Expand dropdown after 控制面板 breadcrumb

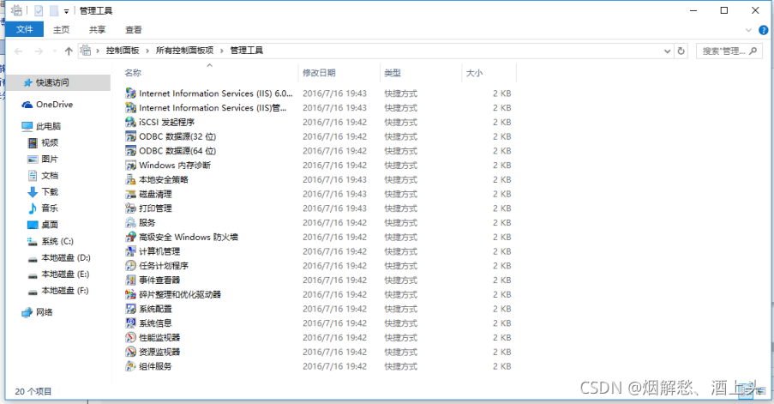coord(147,51)
